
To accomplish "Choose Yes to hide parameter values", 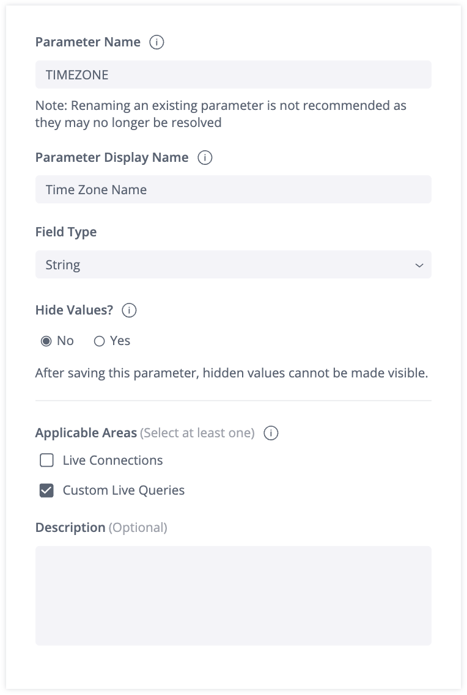I will tap(99, 341).
